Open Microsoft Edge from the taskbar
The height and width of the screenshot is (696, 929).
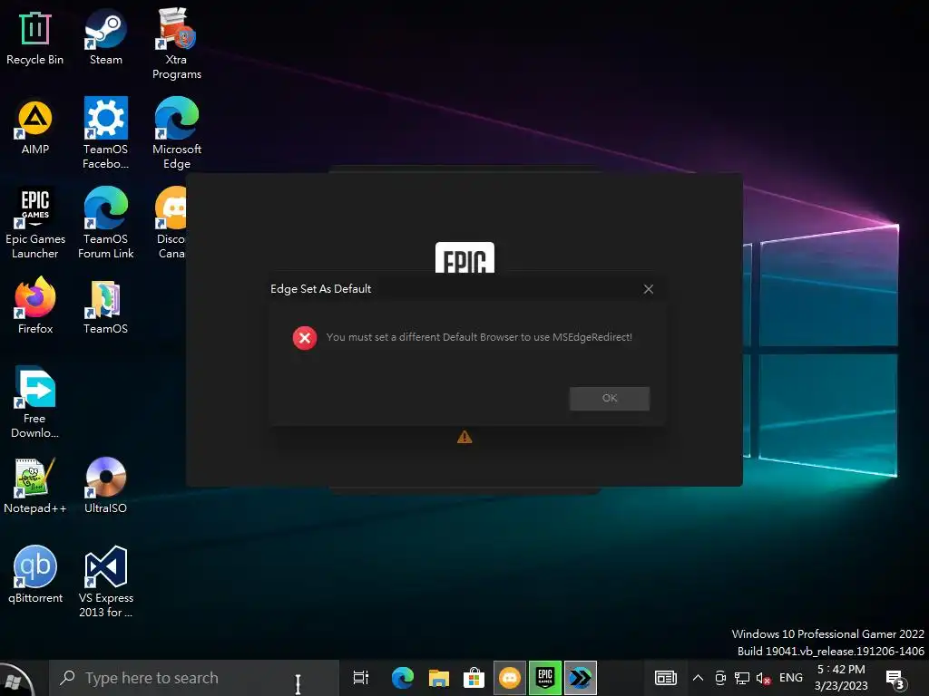[x=402, y=678]
